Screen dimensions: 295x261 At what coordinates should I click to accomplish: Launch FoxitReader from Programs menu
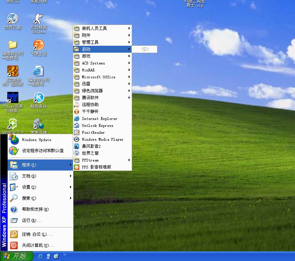click(x=102, y=132)
